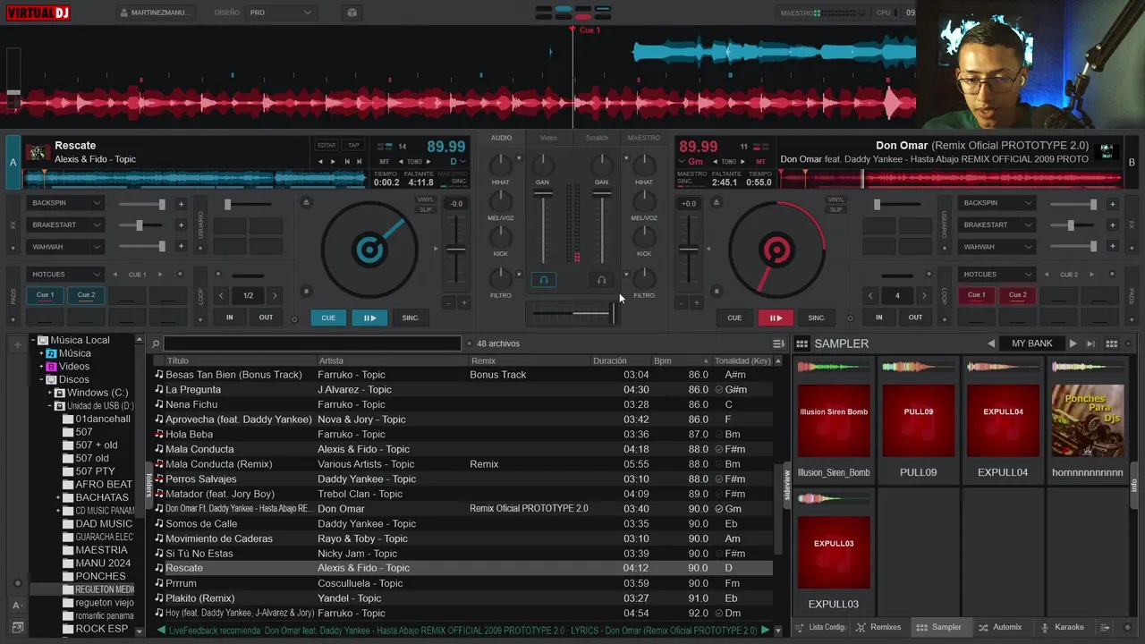Switch to AUDIO mixer tab

(x=501, y=138)
